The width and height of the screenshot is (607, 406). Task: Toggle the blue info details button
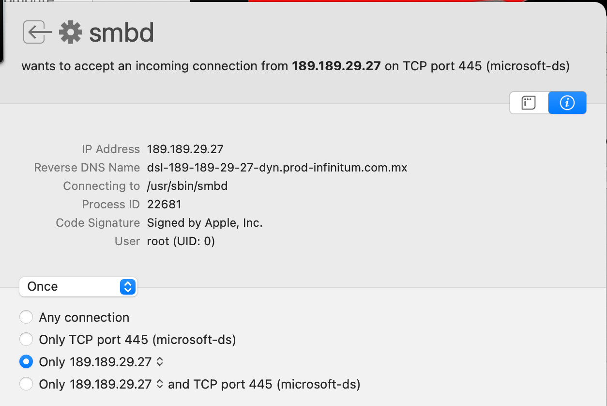tap(567, 103)
